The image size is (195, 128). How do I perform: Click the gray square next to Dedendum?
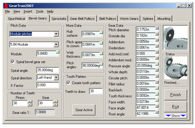157,46
